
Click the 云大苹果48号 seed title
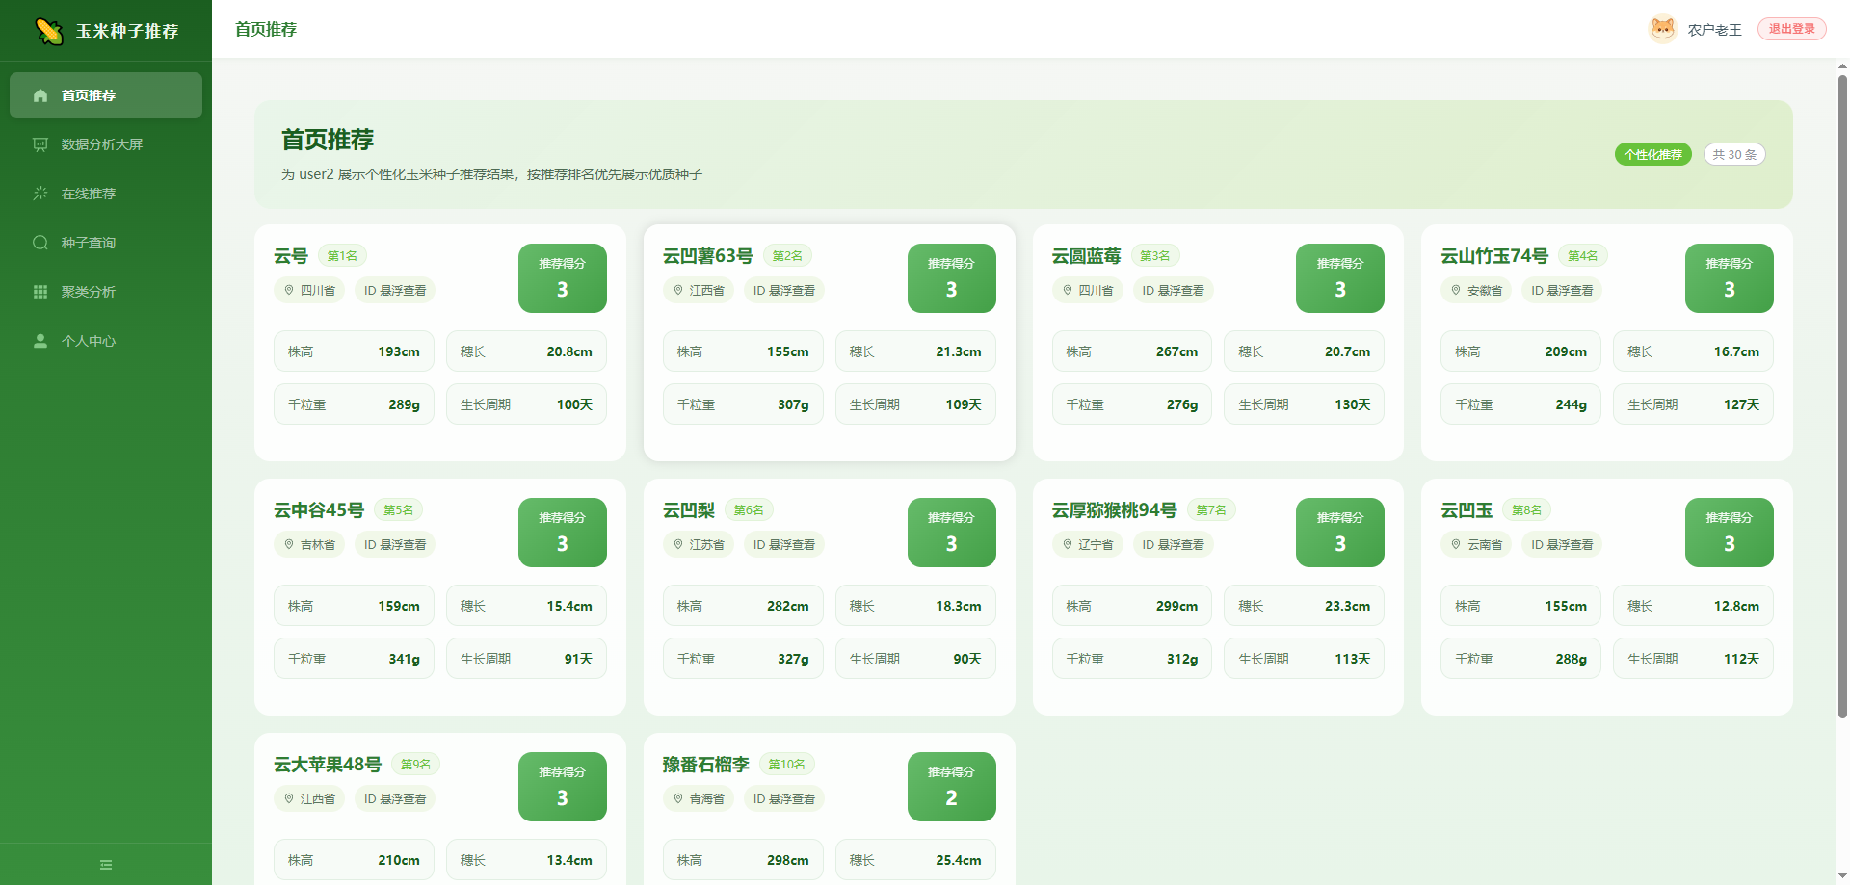[328, 765]
